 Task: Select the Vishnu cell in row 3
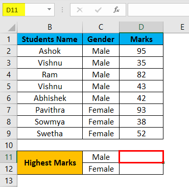[x=50, y=63]
